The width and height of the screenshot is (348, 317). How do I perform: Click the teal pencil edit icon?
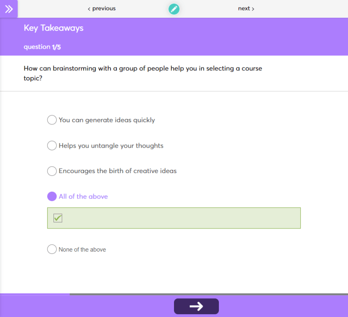(174, 9)
